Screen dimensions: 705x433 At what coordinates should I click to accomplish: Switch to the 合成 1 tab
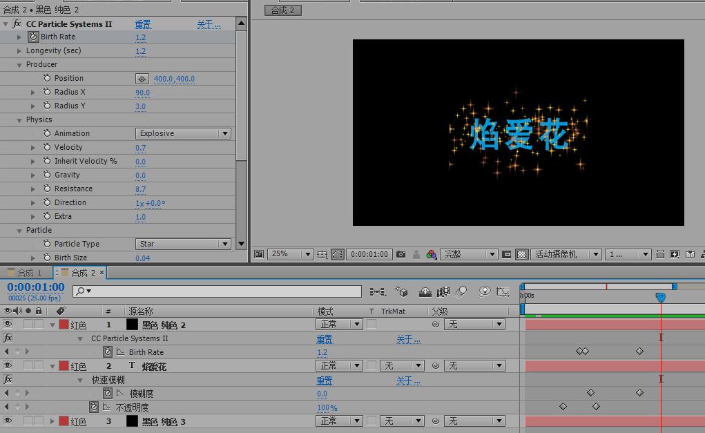(26, 273)
